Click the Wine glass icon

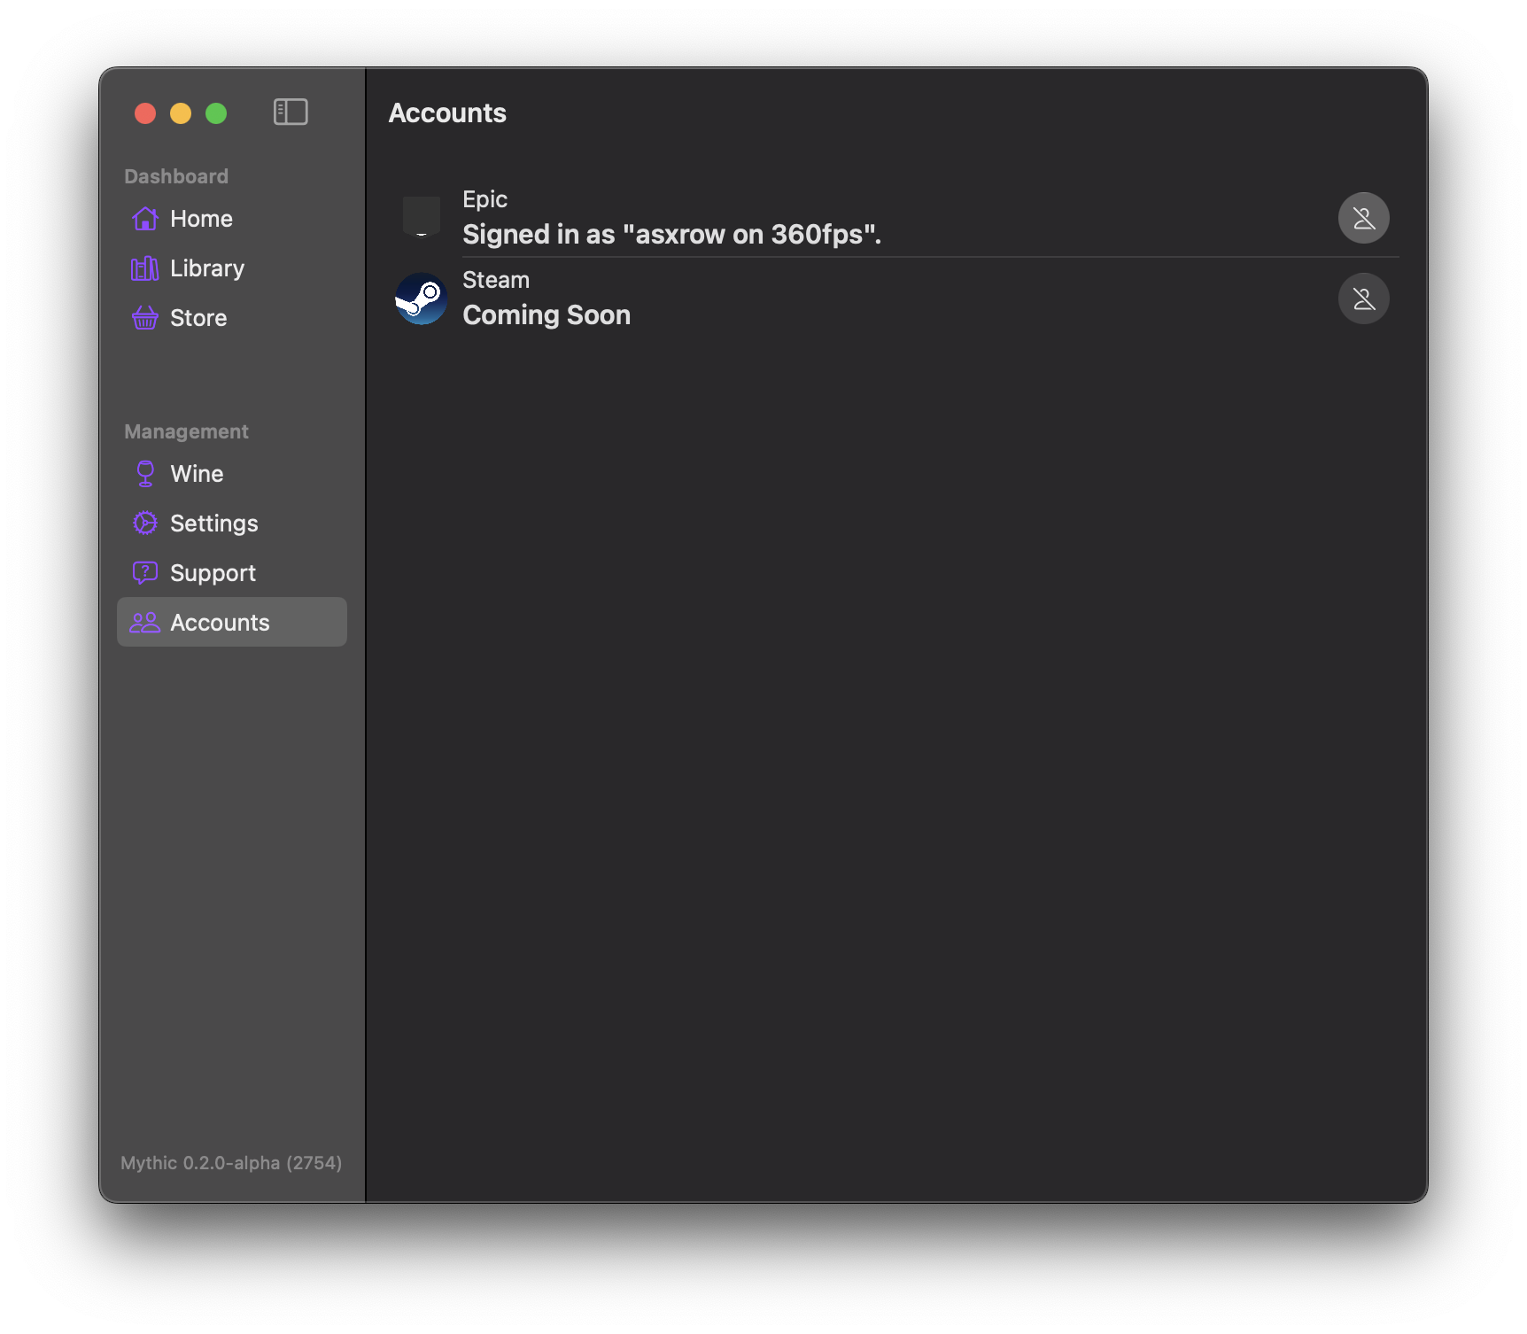coord(145,474)
